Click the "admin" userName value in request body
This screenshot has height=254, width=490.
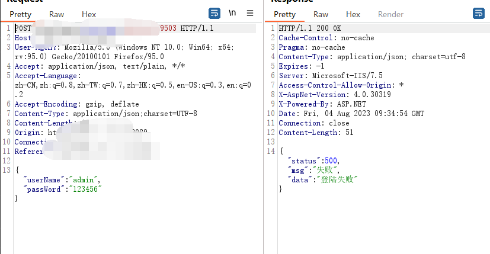coord(86,179)
